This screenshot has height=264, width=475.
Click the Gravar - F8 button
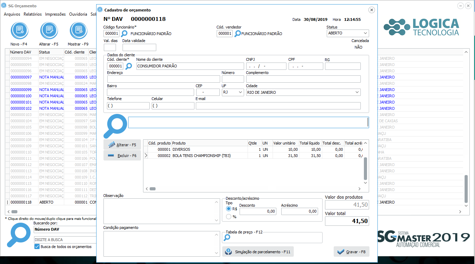click(x=351, y=252)
